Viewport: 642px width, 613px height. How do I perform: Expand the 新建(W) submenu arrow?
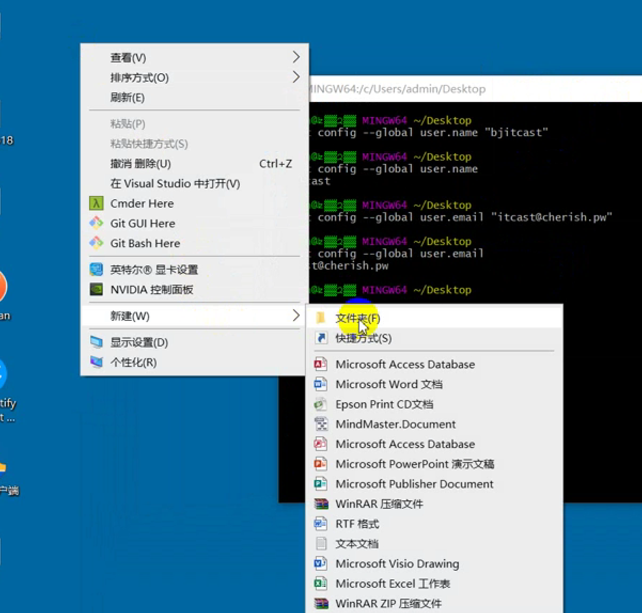pos(296,316)
